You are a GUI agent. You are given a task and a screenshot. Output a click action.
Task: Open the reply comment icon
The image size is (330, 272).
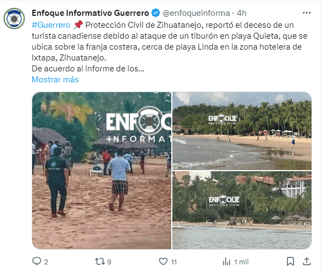click(x=37, y=261)
